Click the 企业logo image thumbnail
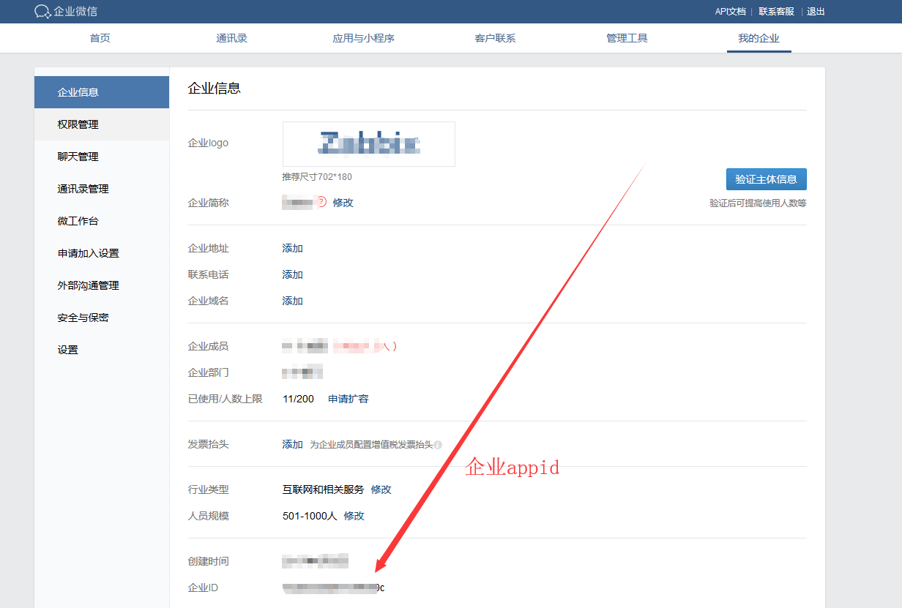Image resolution: width=902 pixels, height=608 pixels. tap(368, 144)
